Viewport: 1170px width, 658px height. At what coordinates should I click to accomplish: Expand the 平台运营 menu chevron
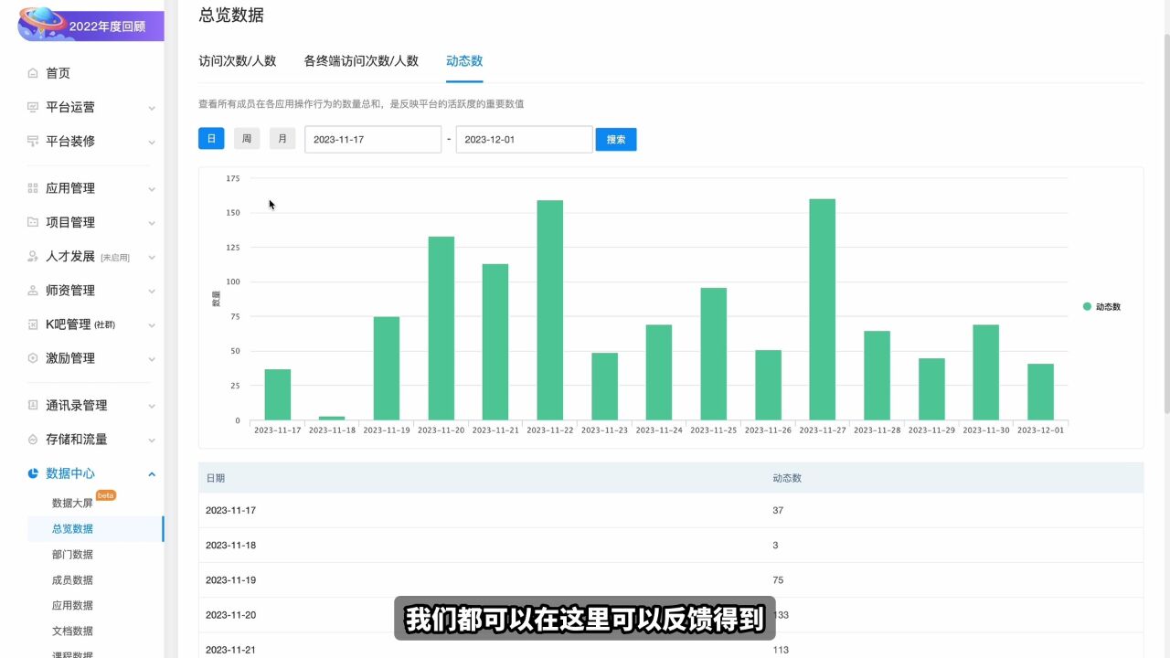point(152,108)
